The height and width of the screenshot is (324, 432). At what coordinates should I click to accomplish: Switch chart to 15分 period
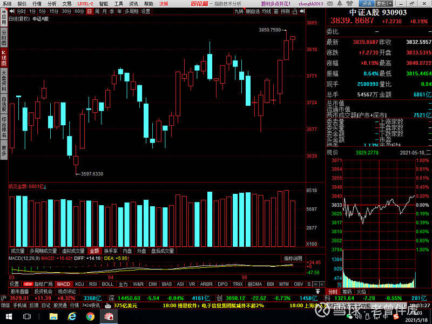click(x=53, y=11)
